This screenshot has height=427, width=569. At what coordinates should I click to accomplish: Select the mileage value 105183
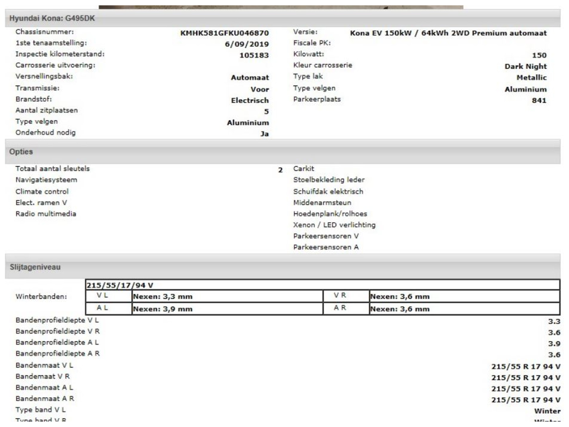(254, 55)
